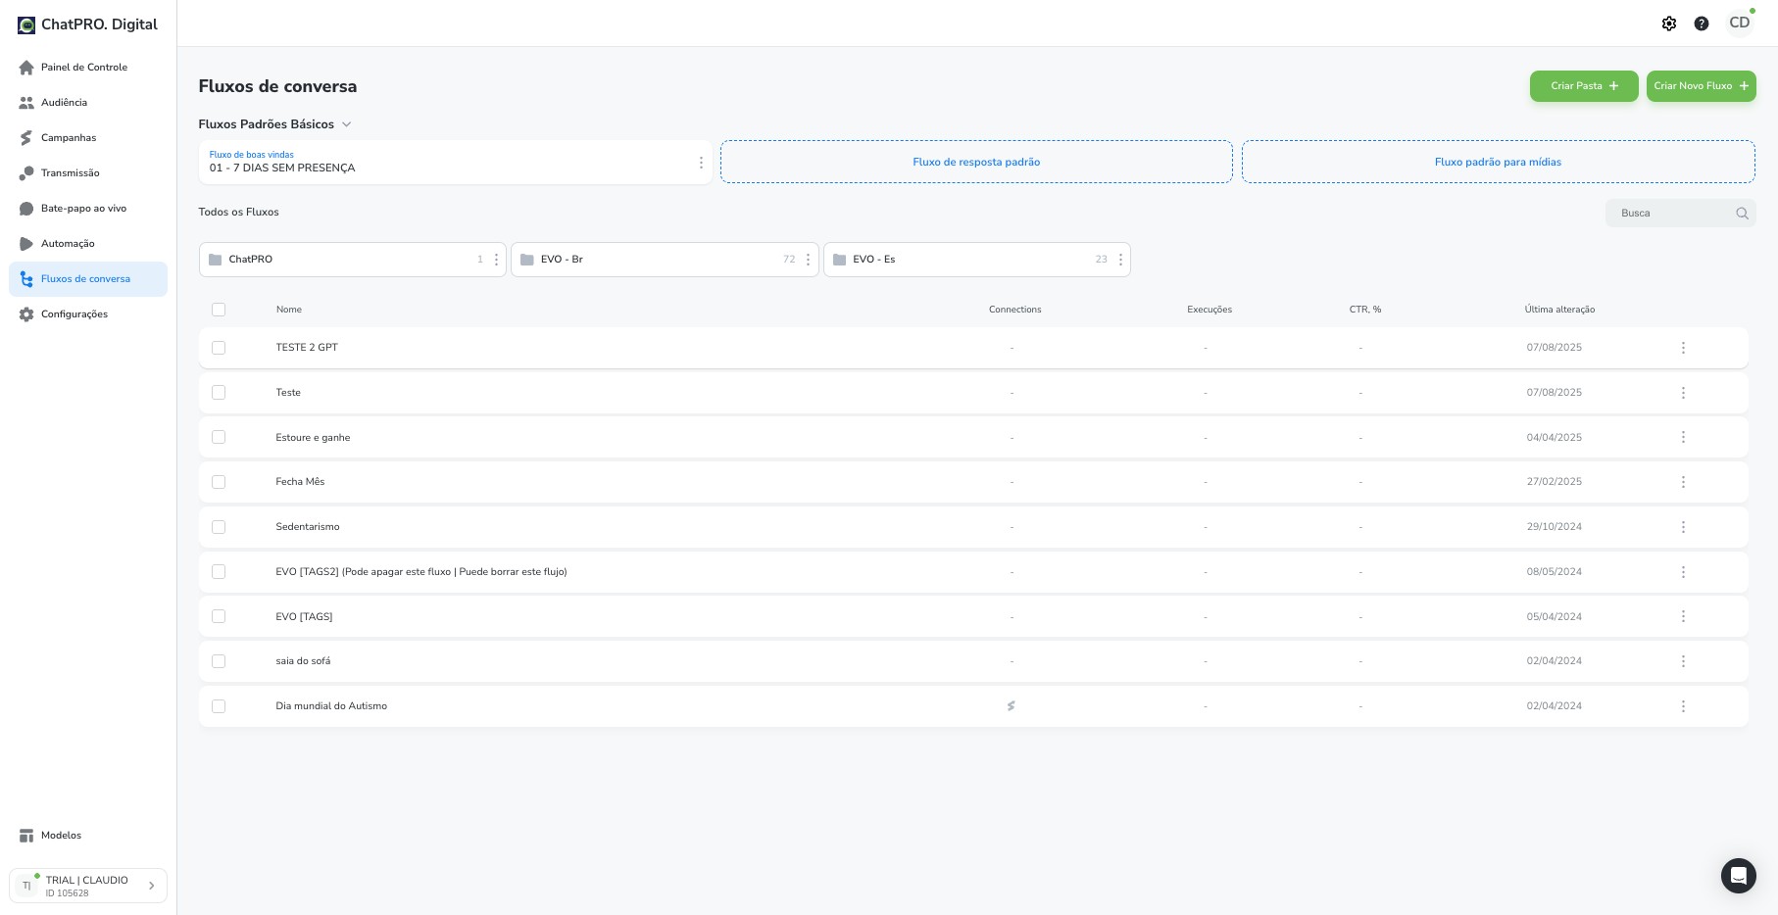Open row menu for EVO [TAGS] flow
Image resolution: width=1778 pixels, height=915 pixels.
(x=1683, y=616)
